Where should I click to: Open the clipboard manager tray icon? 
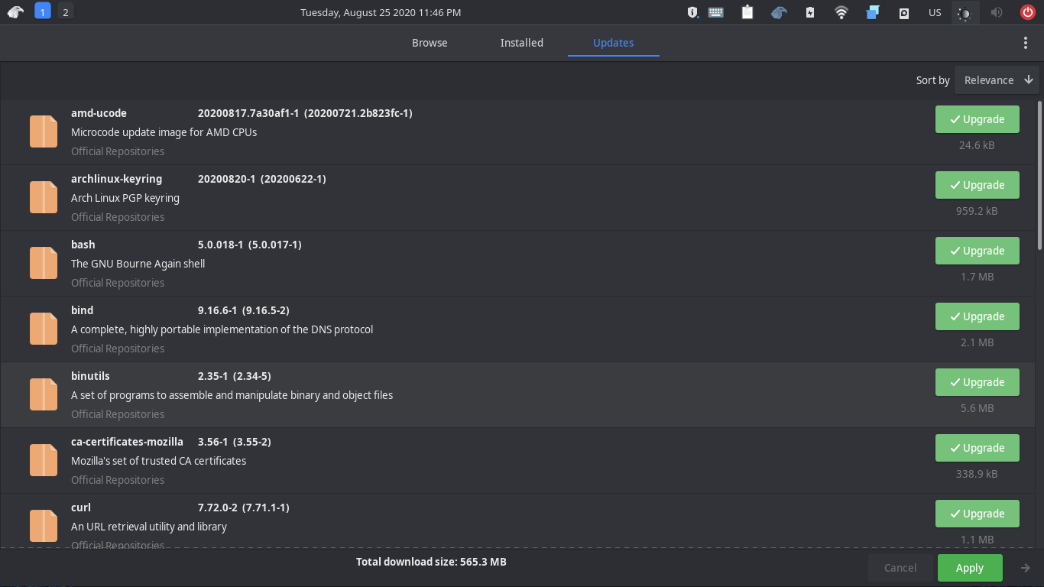coord(747,12)
